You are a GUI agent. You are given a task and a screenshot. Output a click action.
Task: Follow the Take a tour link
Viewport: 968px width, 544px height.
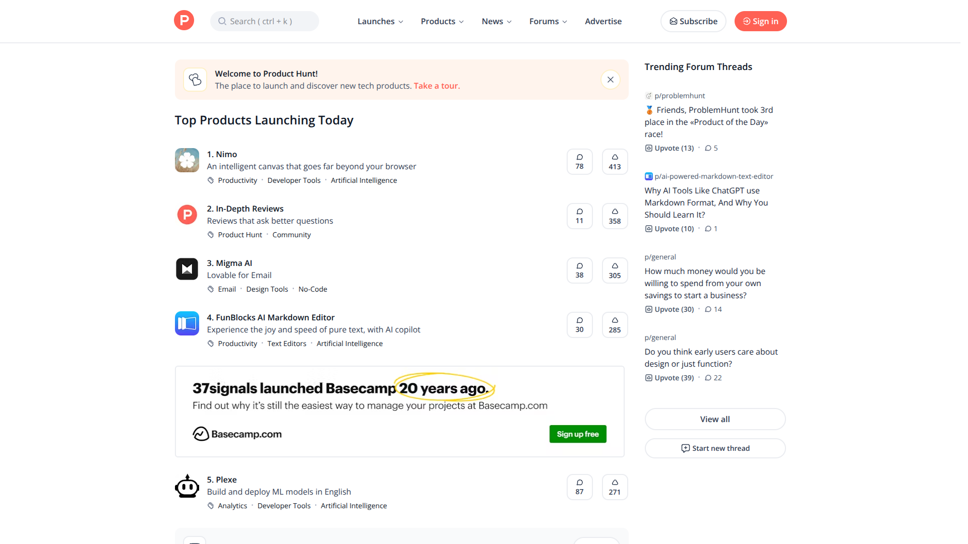point(437,86)
